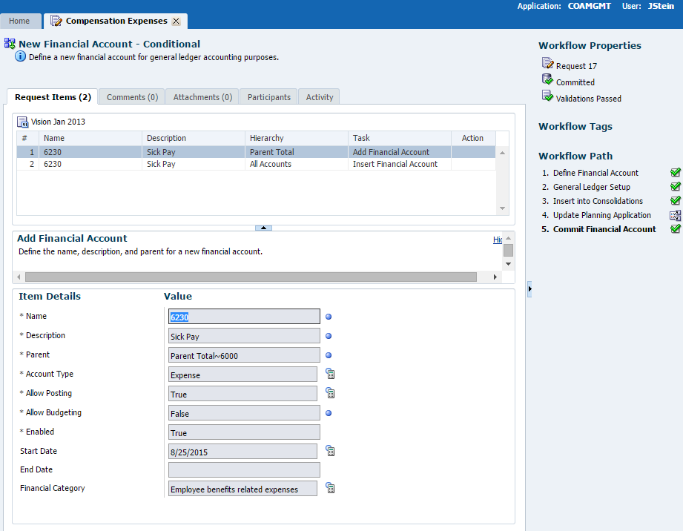
Task: Collapse the Workflow Properties side panel
Action: pos(529,288)
